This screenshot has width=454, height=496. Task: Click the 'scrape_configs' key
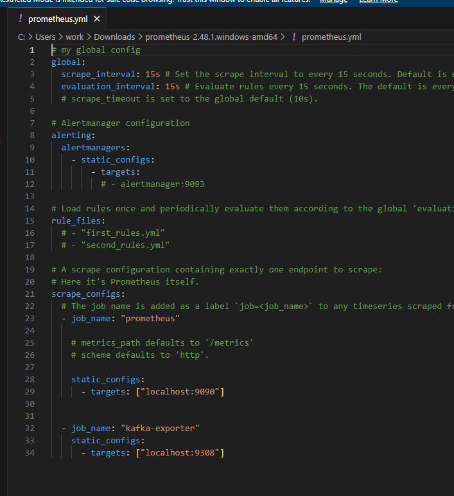pos(86,294)
